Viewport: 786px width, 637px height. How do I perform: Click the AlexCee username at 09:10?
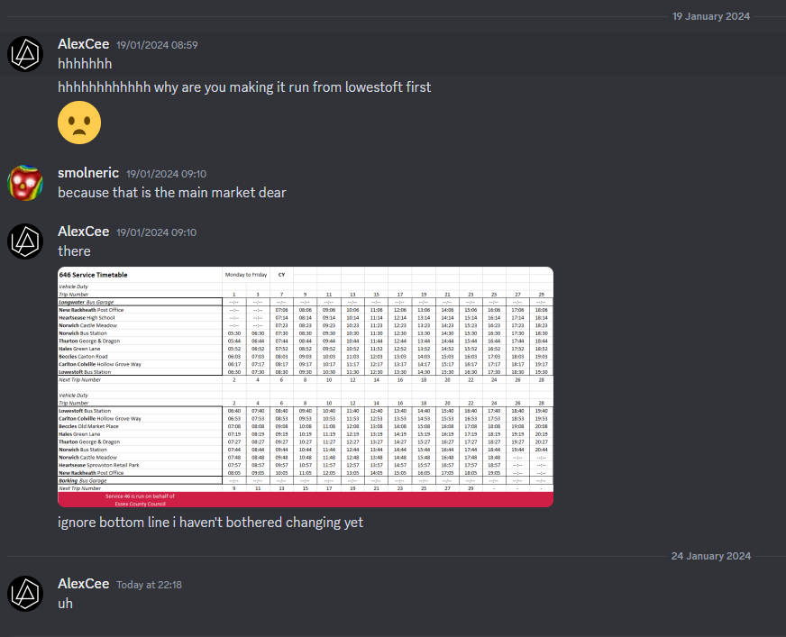83,232
